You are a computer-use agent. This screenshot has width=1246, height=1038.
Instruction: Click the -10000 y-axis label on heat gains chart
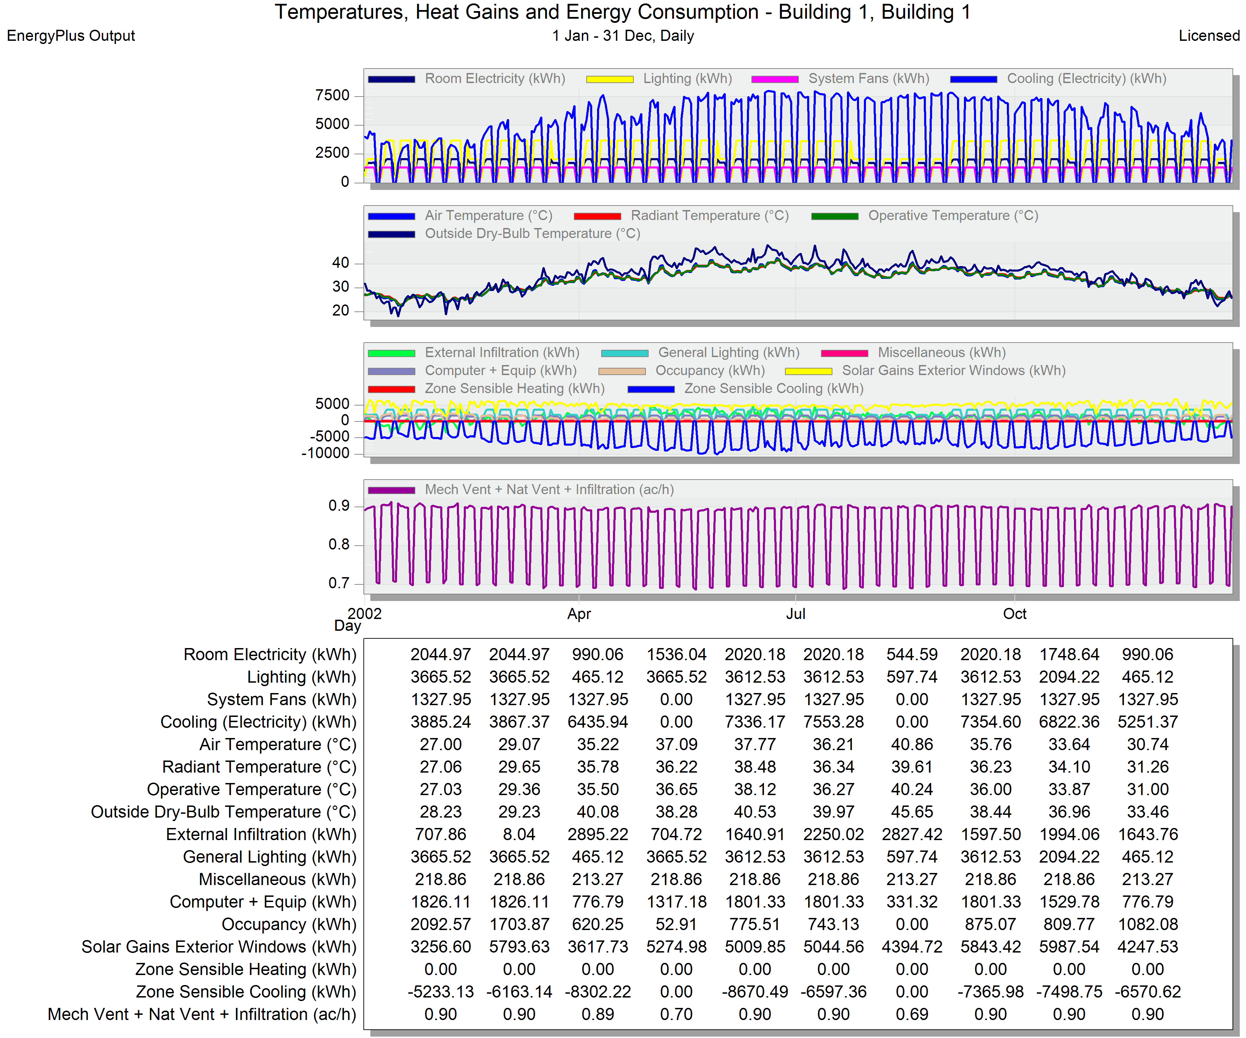[x=326, y=453]
